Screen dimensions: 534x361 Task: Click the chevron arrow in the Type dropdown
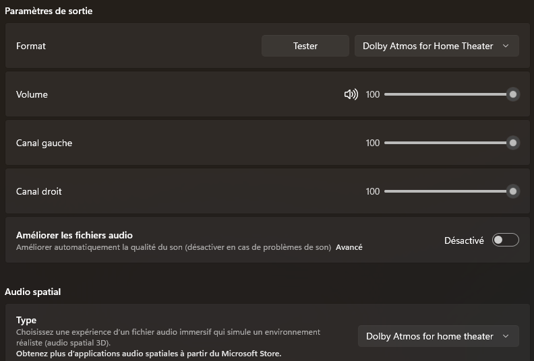click(506, 336)
